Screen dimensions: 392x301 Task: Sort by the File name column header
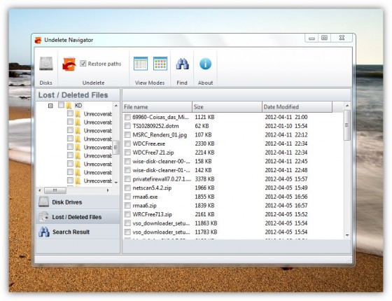(x=157, y=107)
